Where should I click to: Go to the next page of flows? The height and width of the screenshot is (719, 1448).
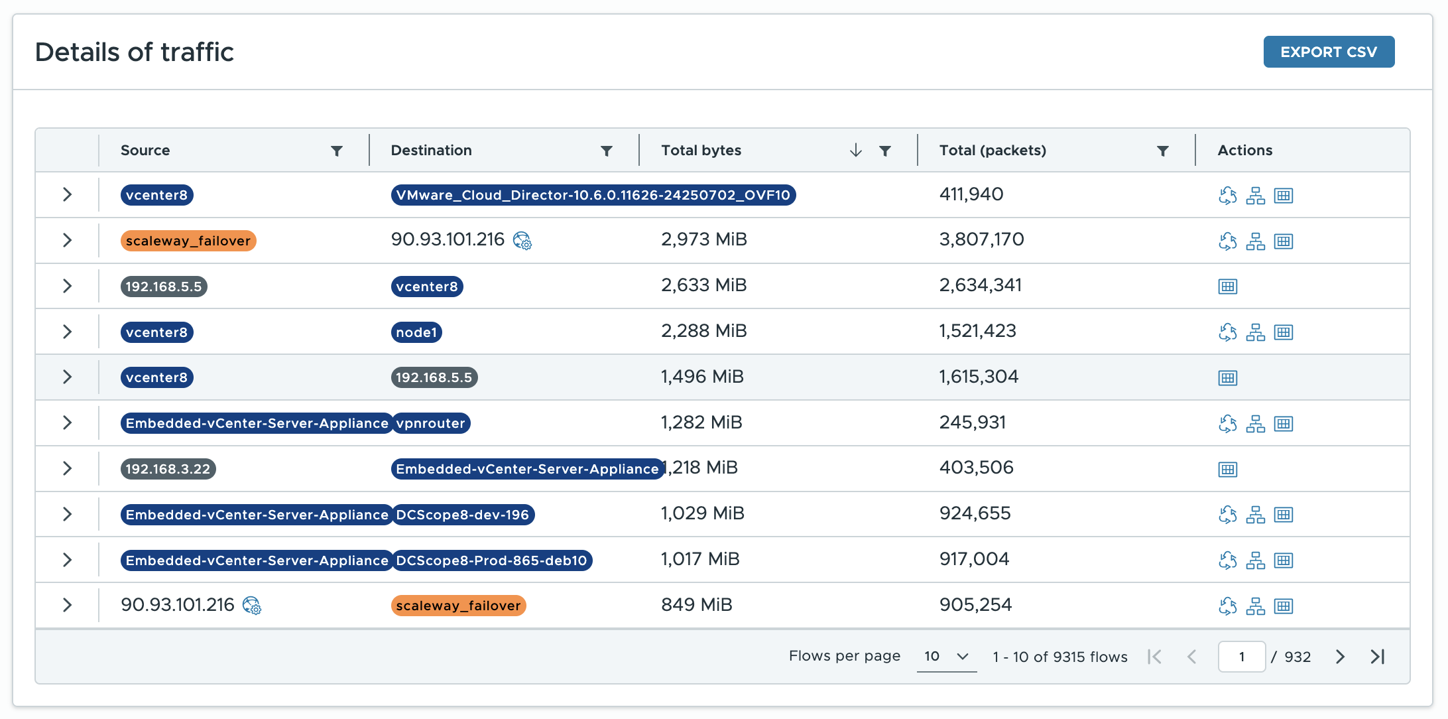click(x=1340, y=657)
